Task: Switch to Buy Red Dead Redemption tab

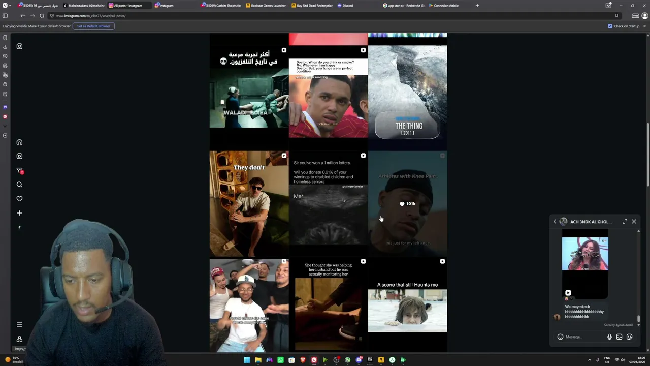Action: [312, 6]
